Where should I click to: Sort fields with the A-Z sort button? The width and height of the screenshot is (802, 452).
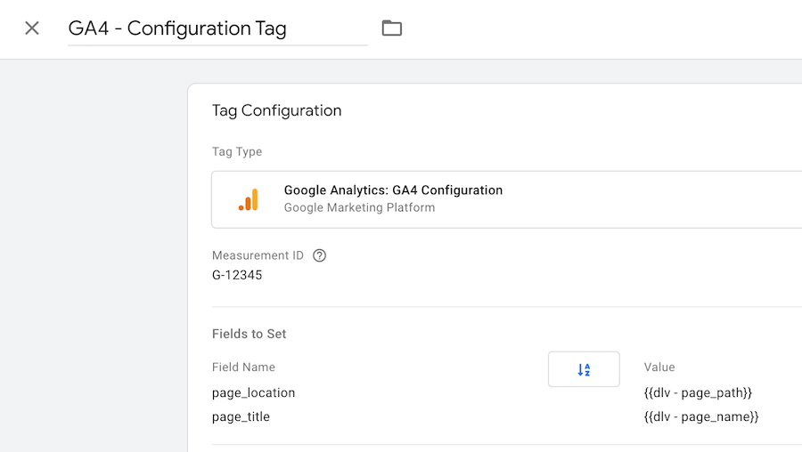click(584, 369)
